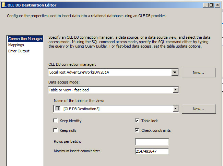The width and height of the screenshot is (223, 166).
Task: Uncheck the Check constraints option
Action: pos(137,130)
